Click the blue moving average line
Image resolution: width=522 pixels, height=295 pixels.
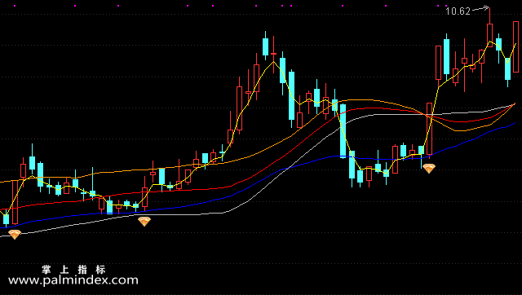[x=200, y=203]
